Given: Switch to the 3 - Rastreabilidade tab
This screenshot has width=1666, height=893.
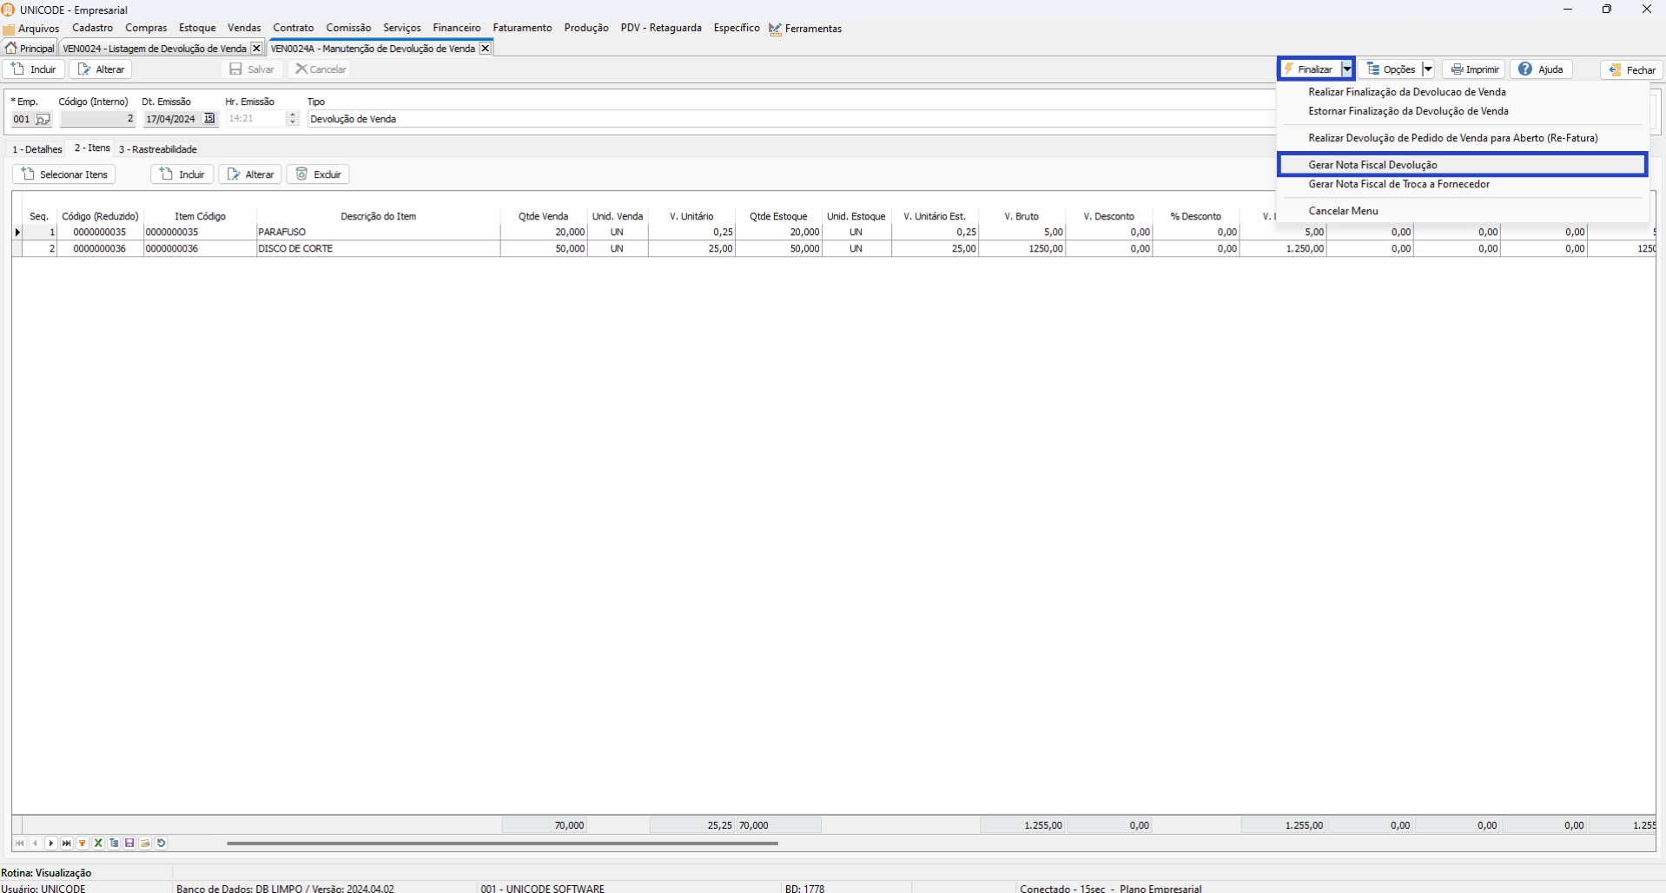Looking at the screenshot, I should click(158, 149).
